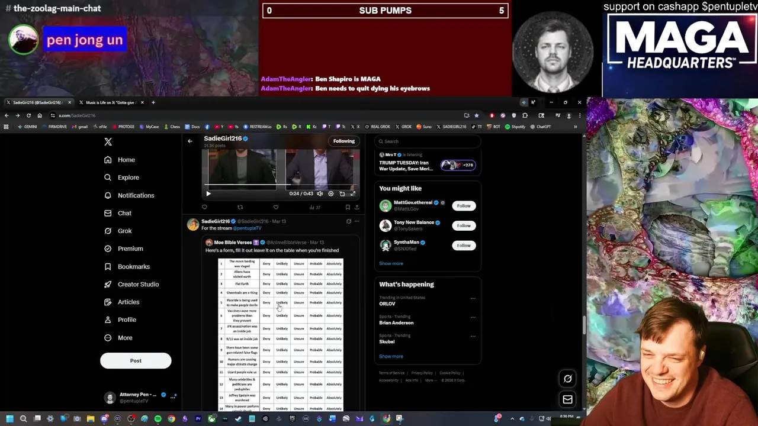
Task: Repost the video post
Action: click(240, 207)
